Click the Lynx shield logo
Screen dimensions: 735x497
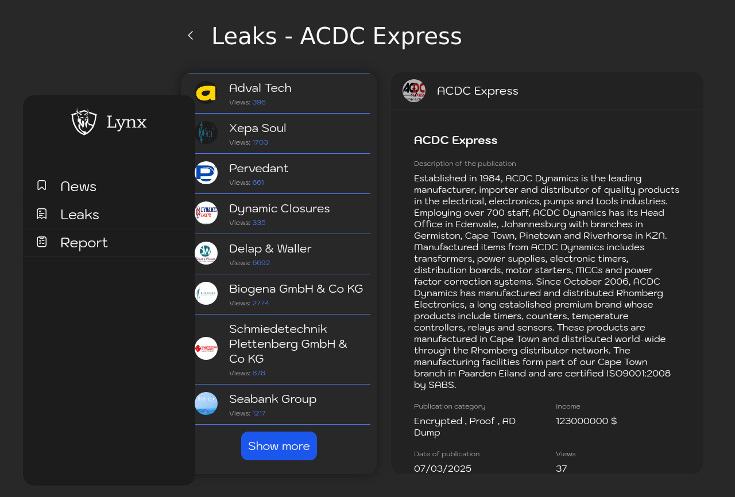pos(84,122)
